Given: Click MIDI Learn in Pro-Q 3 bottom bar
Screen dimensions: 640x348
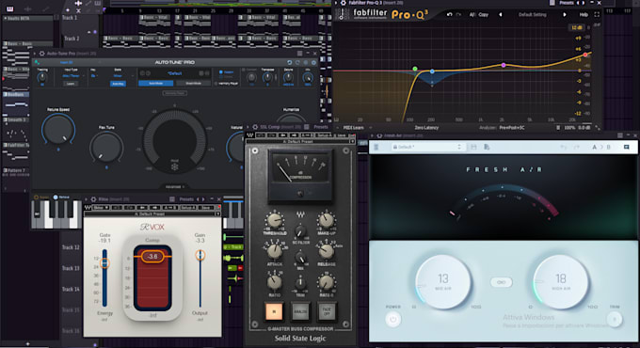Looking at the screenshot, I should tap(353, 128).
